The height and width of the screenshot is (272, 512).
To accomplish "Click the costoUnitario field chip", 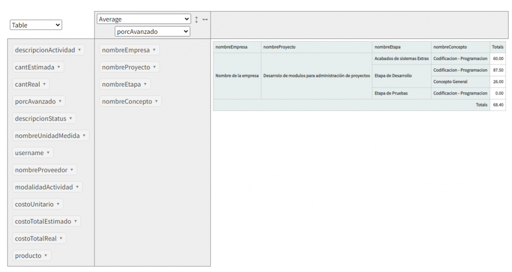I will 34,204.
